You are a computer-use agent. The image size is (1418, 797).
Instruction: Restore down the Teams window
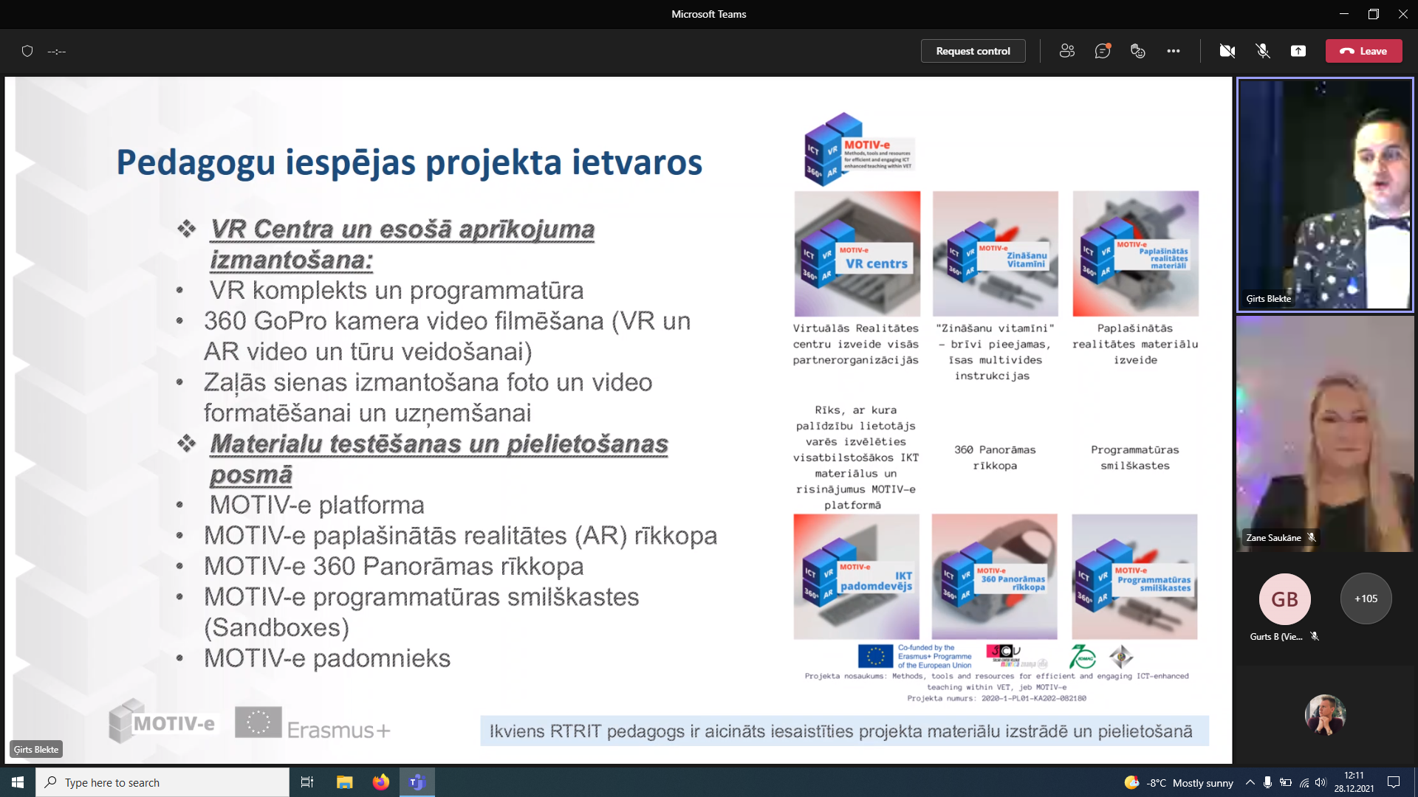pos(1373,14)
